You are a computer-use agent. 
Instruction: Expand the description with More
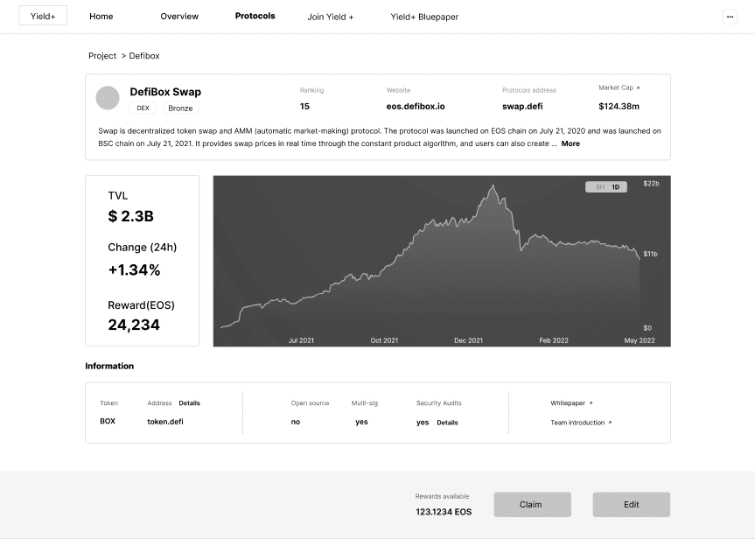[x=570, y=143]
